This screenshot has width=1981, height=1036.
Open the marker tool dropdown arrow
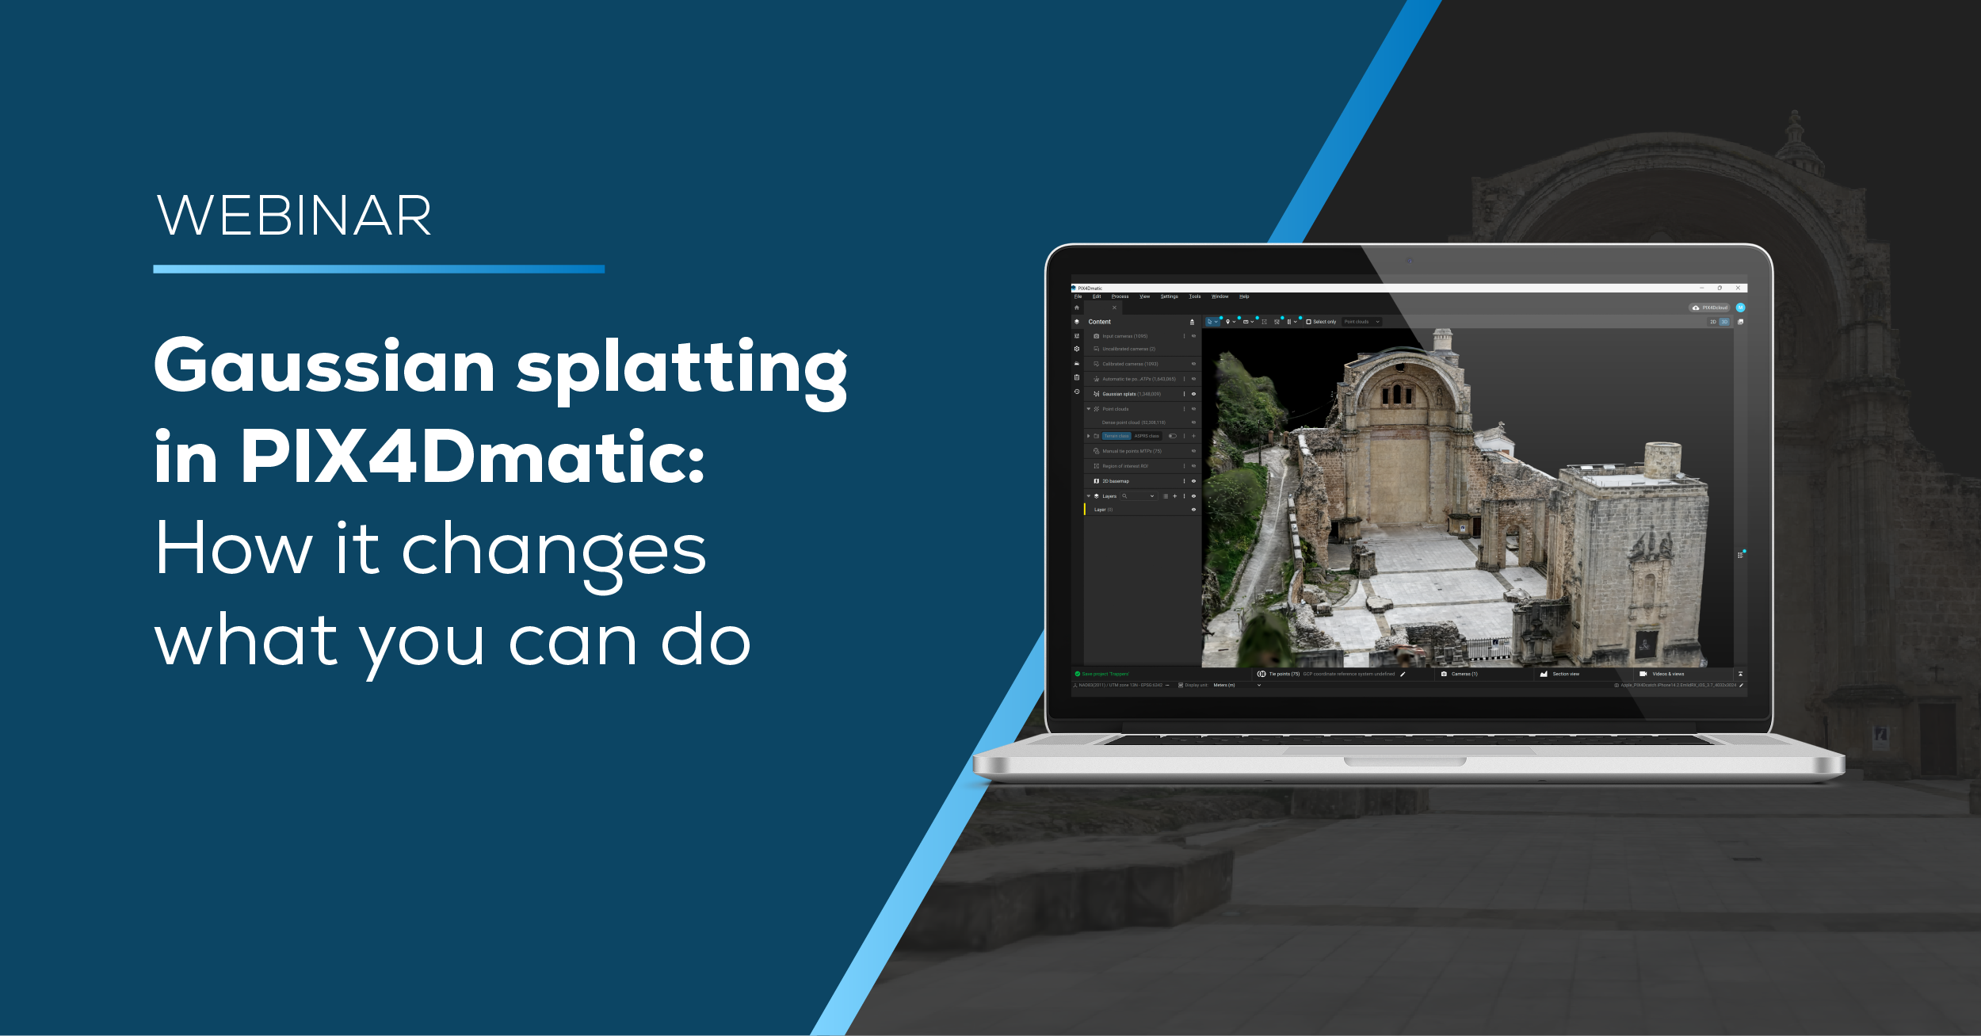coord(1234,322)
